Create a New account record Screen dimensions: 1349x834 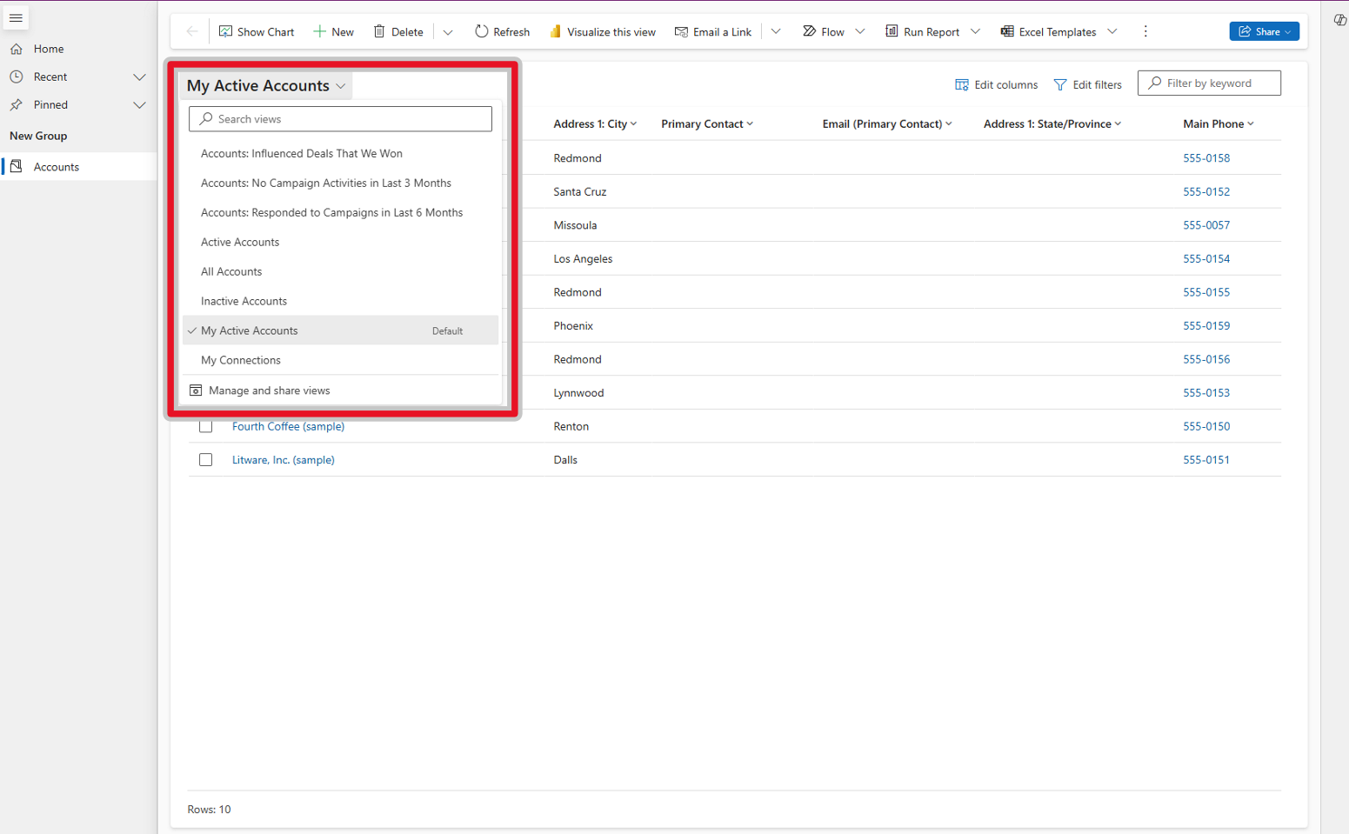tap(334, 31)
